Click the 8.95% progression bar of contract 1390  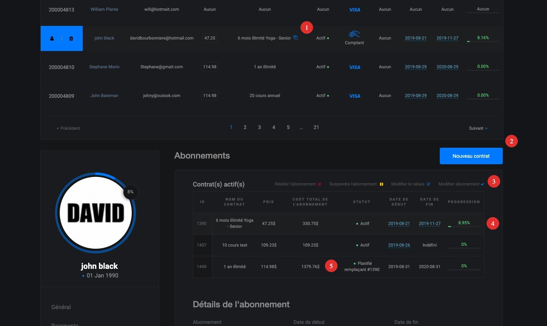point(464,226)
